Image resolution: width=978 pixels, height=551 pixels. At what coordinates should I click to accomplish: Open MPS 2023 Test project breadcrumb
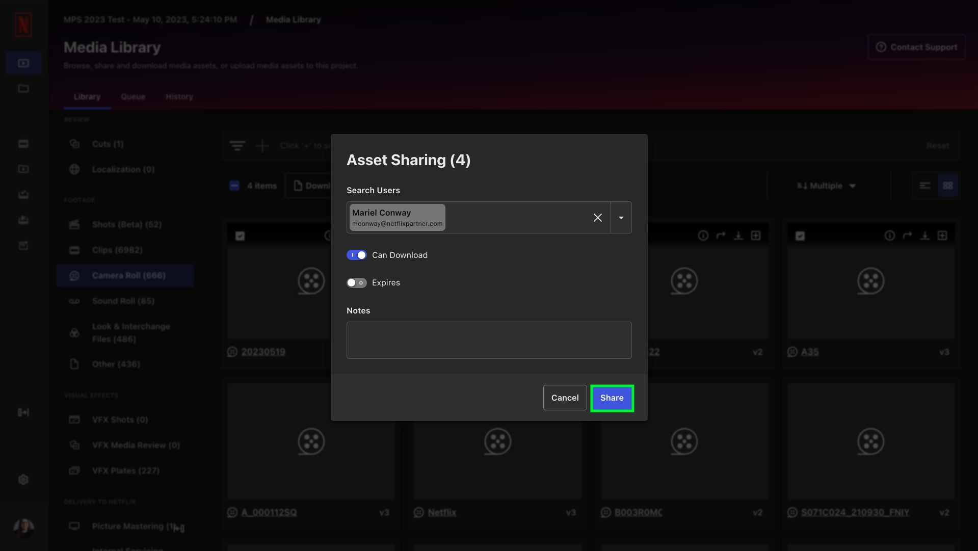pyautogui.click(x=150, y=19)
